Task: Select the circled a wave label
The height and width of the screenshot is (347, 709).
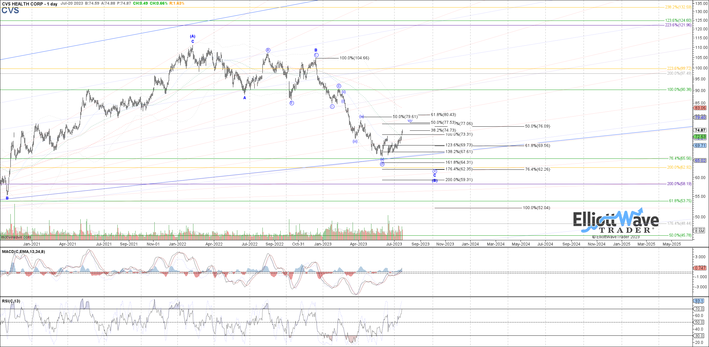Action: 268,50
